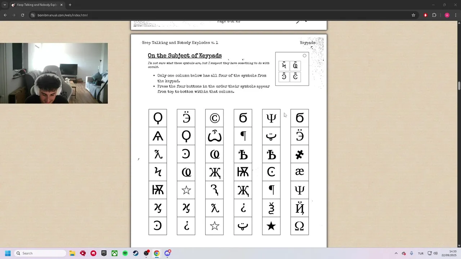Close the Keep Talking and Nobody Explodes tab
This screenshot has height=259, width=461.
pyautogui.click(x=61, y=5)
